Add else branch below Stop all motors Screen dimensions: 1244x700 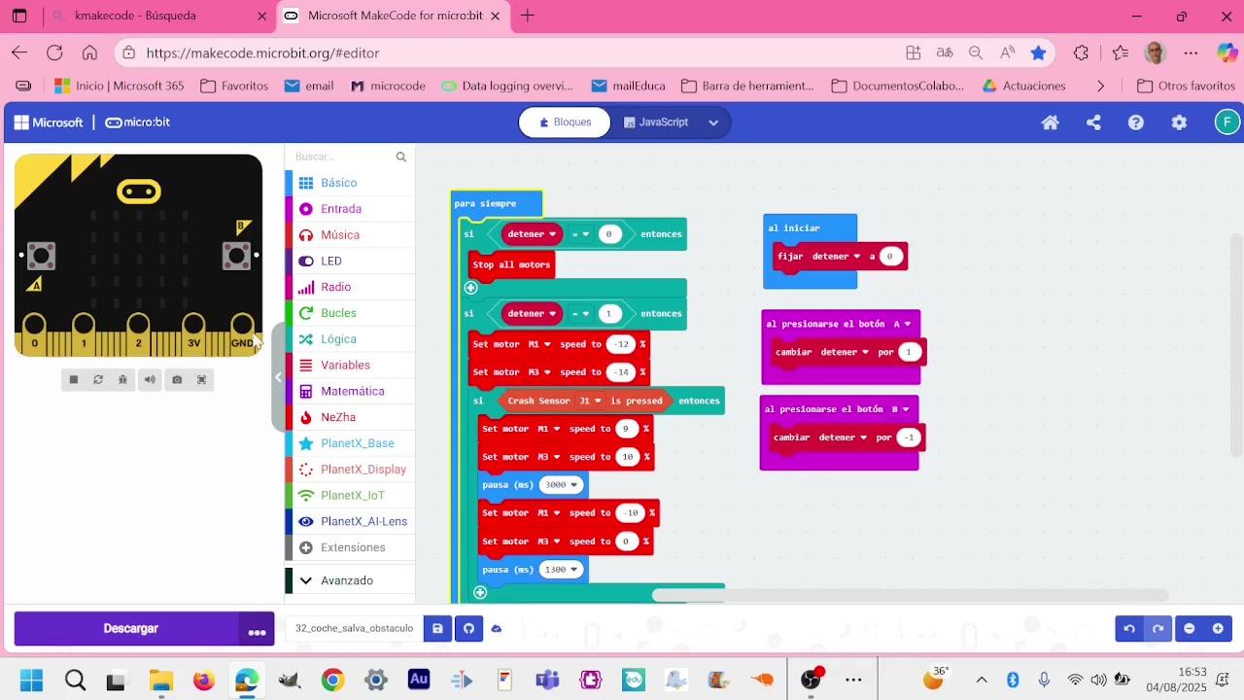470,288
